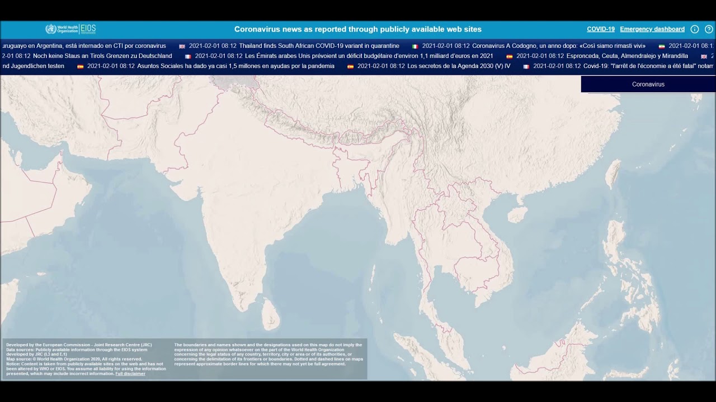Click Spanish flag beside Asuntos Sociales headline
Viewport: 716px width, 402px height.
tap(80, 66)
